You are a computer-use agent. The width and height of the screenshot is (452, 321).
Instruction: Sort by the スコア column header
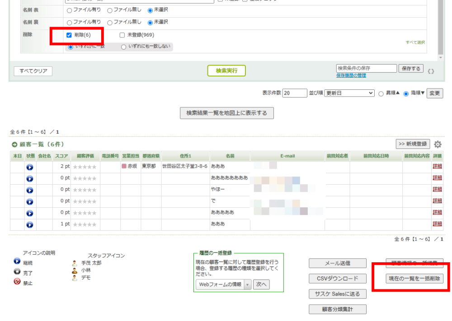coord(62,156)
